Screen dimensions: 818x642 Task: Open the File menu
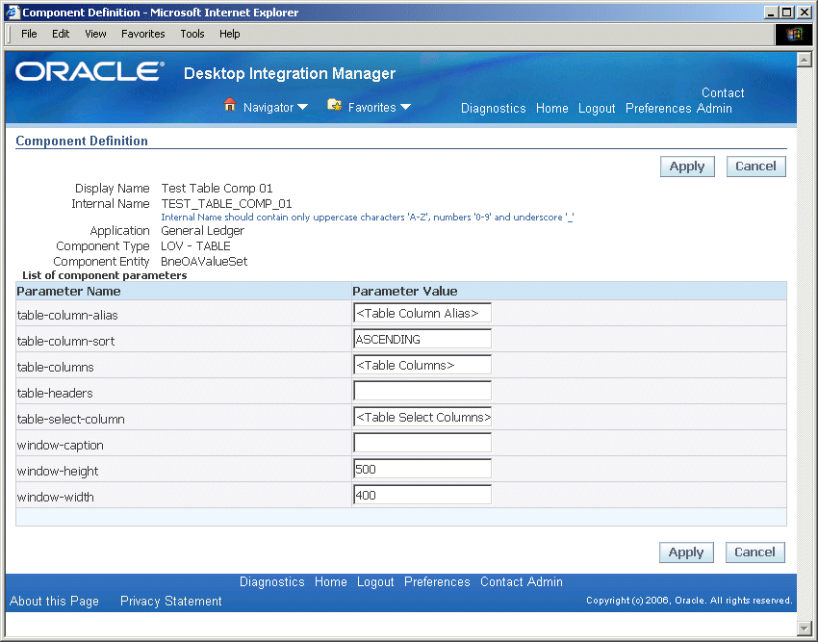click(29, 34)
